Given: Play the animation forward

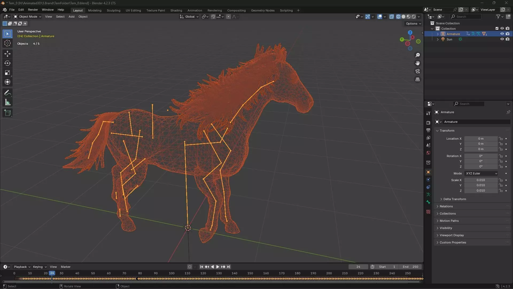Looking at the screenshot, I should 218,267.
